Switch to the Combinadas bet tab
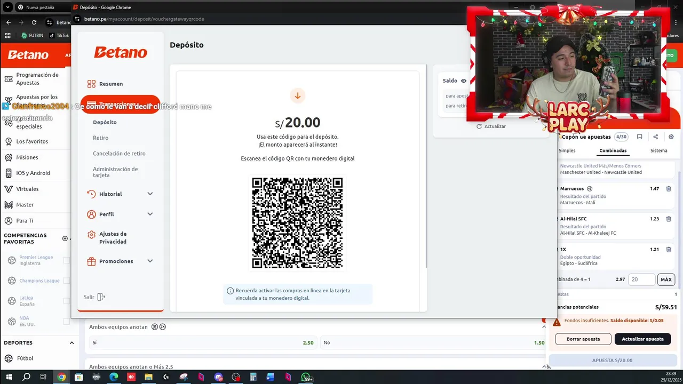Screen dimensions: 683x384 613,150
